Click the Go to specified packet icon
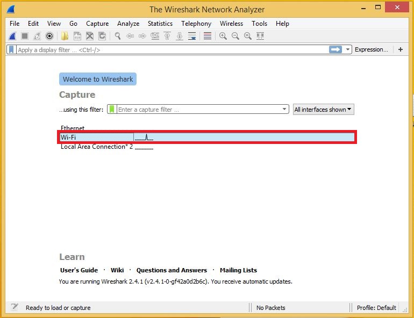This screenshot has height=318, width=414. tap(155, 36)
